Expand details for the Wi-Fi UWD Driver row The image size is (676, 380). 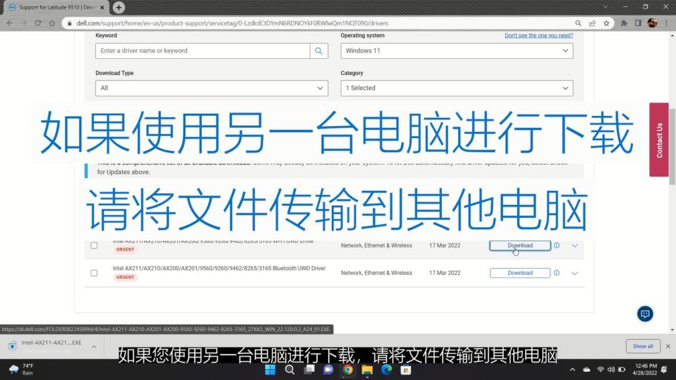tap(574, 245)
